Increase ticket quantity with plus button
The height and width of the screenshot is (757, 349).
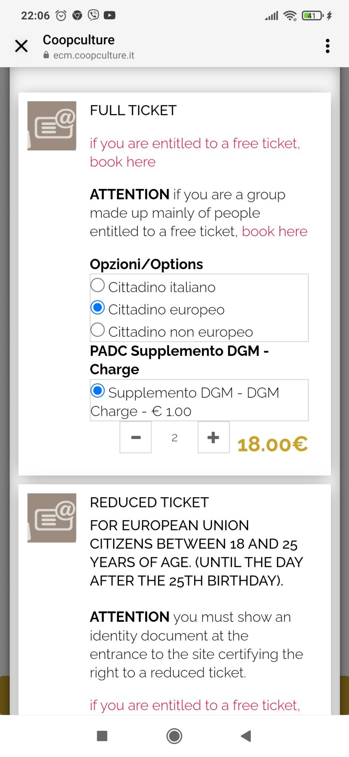213,437
